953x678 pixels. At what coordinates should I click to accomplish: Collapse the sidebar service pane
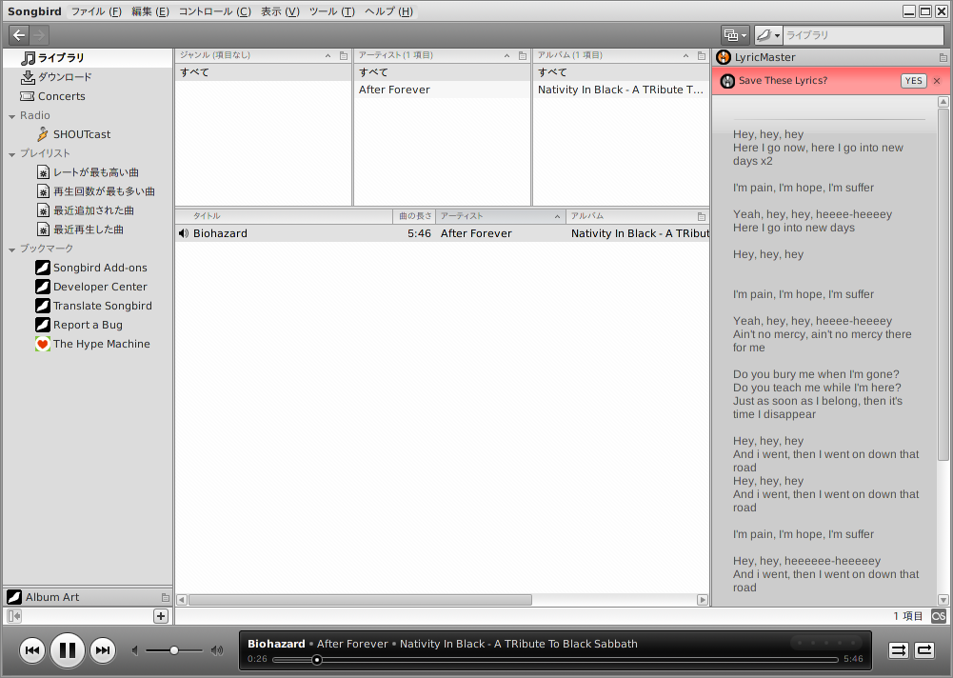coord(14,616)
